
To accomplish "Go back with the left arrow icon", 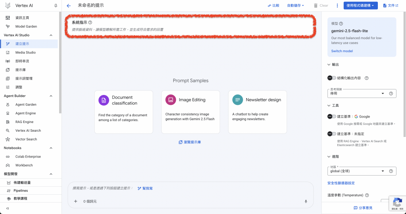I will click(x=69, y=6).
